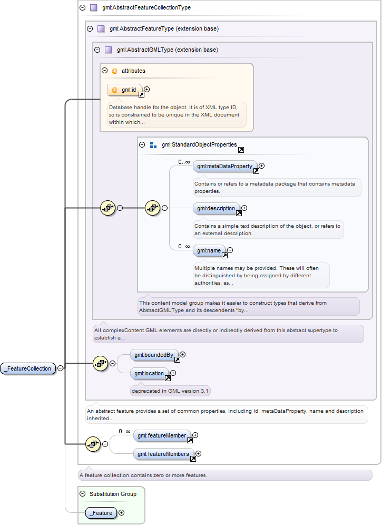Click the blue StandardObjectProperties group icon
This screenshot has width=382, height=525.
coord(153,144)
